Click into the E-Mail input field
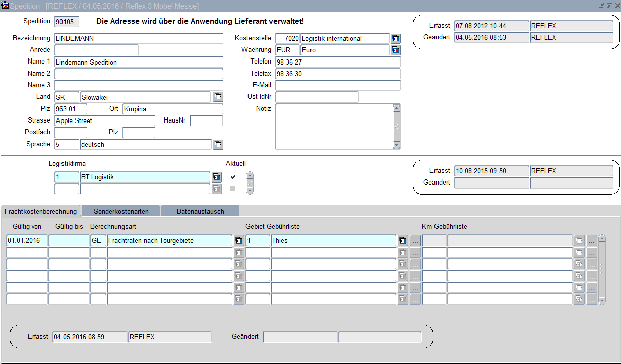The width and height of the screenshot is (621, 364). (x=338, y=85)
